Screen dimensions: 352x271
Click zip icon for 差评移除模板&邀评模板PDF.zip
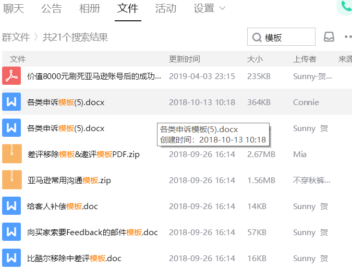coord(12,153)
